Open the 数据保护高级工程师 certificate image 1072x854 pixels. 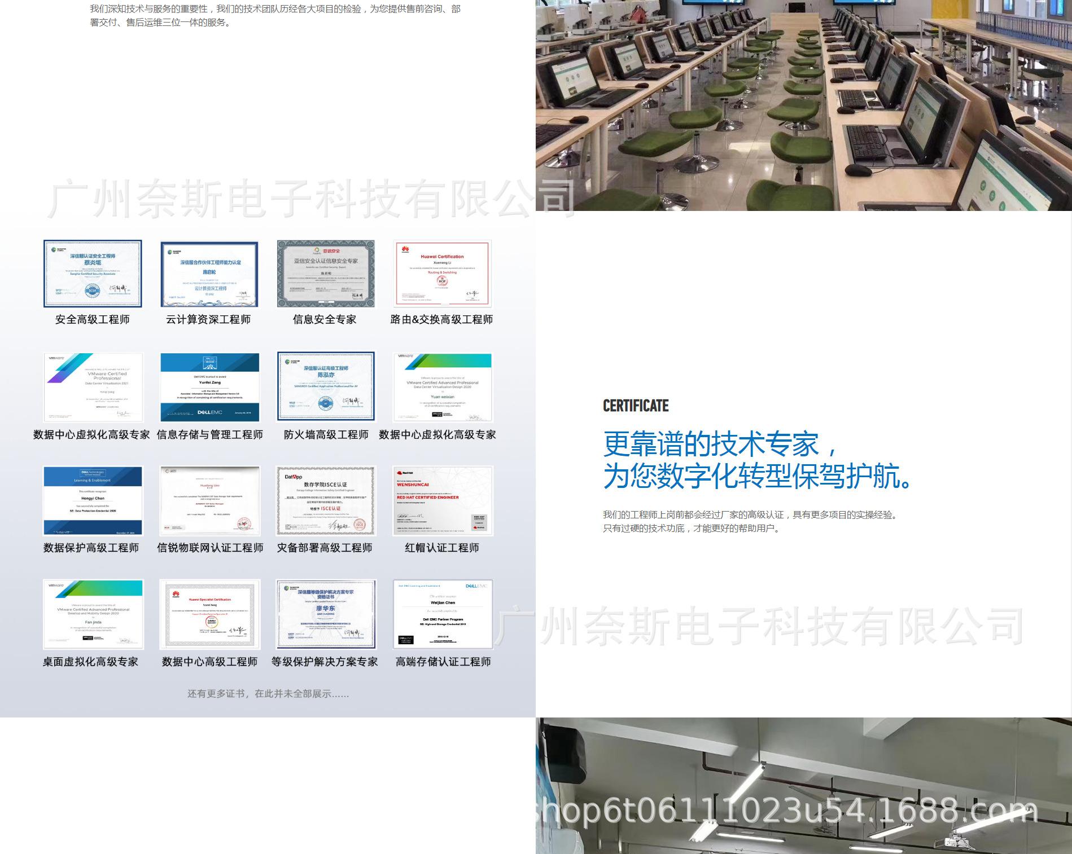(93, 500)
